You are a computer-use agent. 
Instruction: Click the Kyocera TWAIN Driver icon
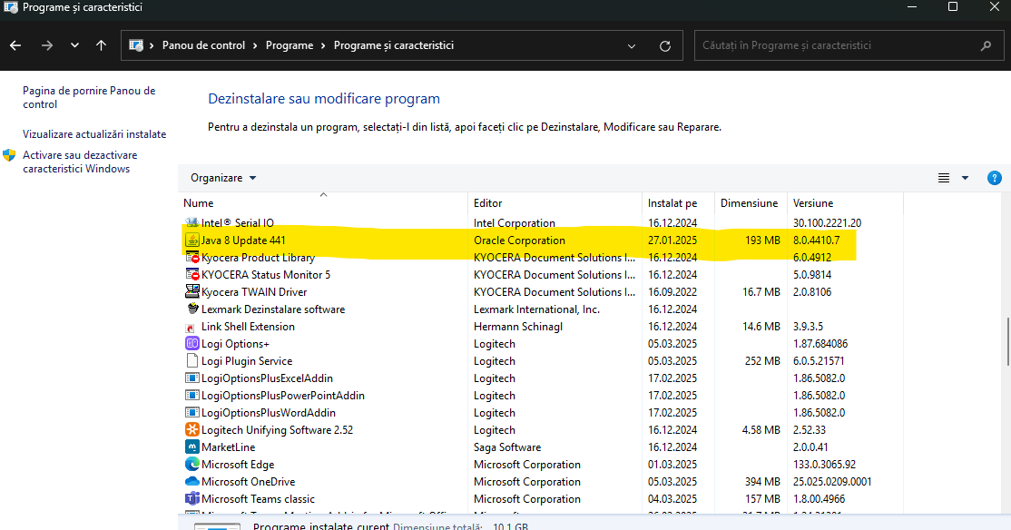[192, 291]
